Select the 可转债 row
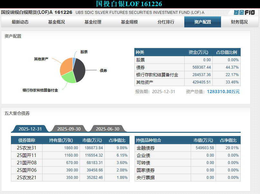 [188, 163]
